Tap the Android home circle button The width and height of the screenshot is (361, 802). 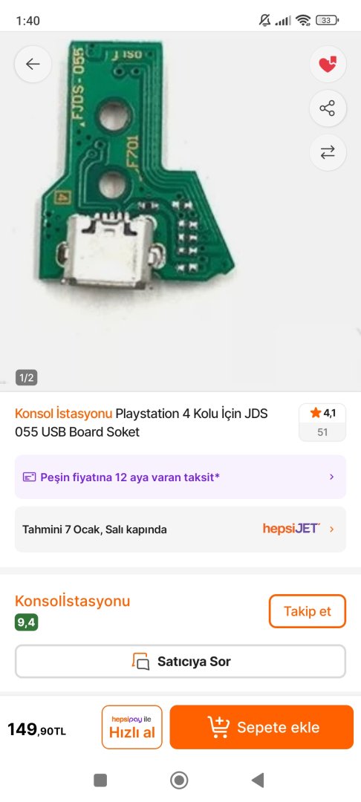click(x=179, y=780)
